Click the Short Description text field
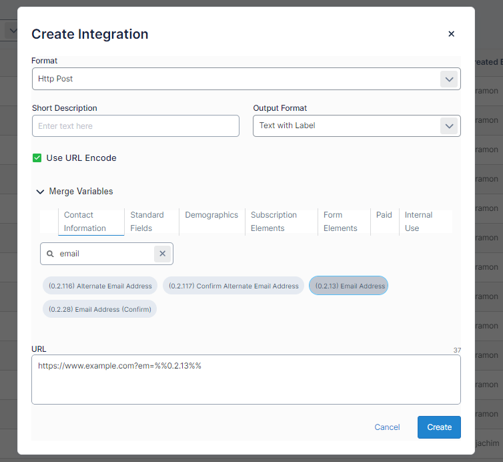This screenshot has width=503, height=462. pyautogui.click(x=135, y=126)
